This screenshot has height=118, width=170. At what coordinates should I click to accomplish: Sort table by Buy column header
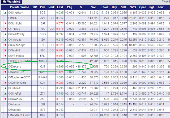tap(114, 7)
